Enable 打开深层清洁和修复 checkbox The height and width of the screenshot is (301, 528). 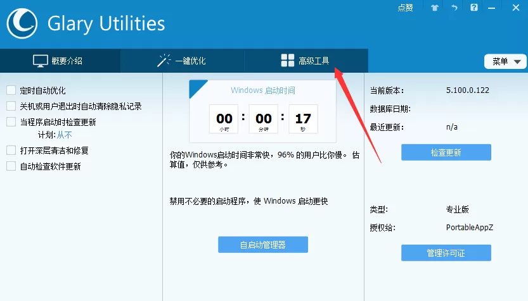11,150
